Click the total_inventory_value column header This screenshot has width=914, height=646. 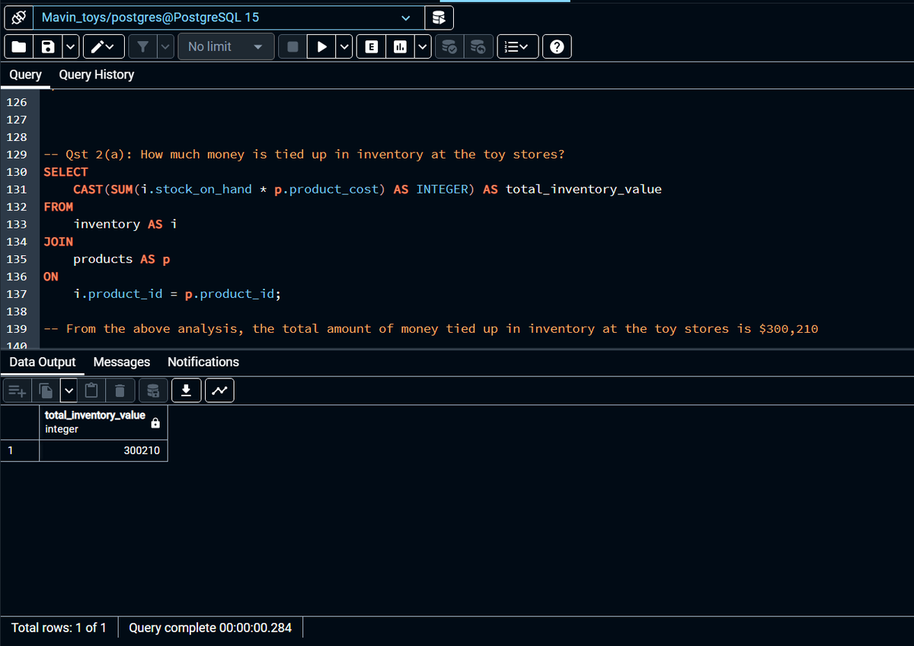tap(103, 422)
